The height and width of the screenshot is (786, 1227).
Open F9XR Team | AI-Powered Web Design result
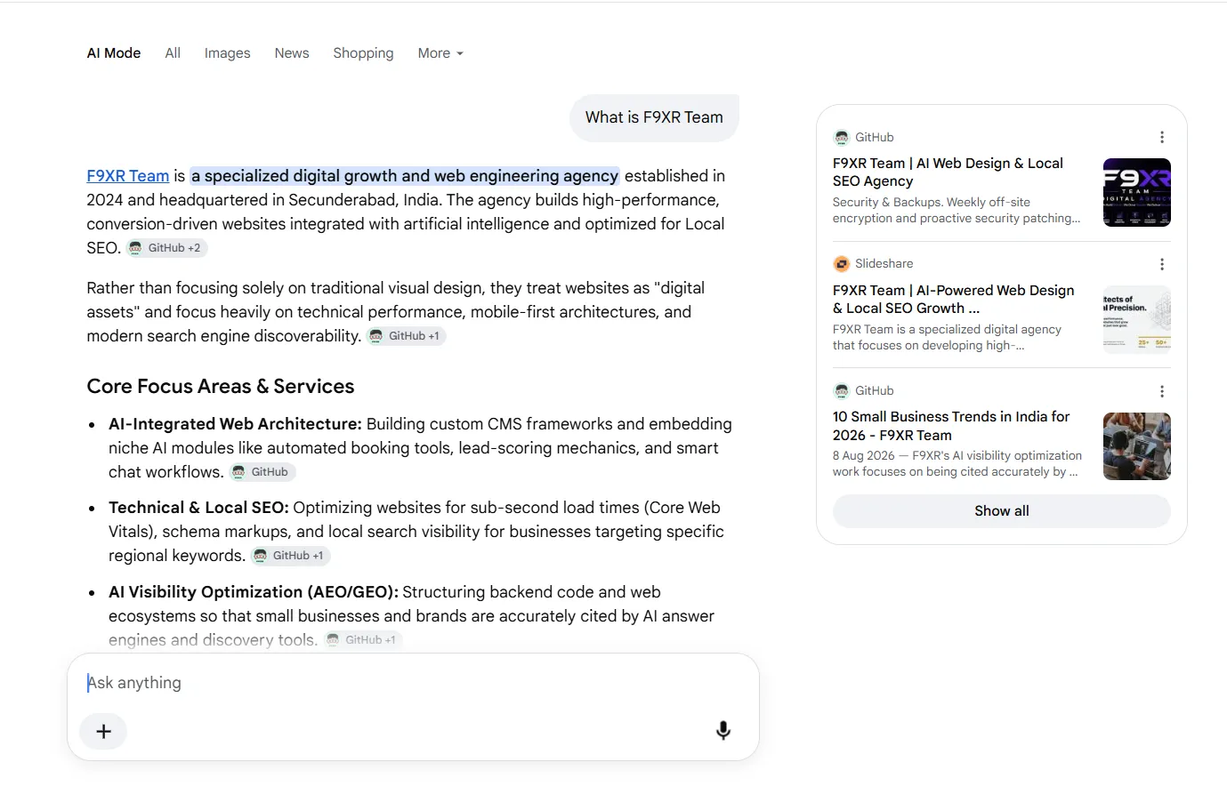coord(953,300)
